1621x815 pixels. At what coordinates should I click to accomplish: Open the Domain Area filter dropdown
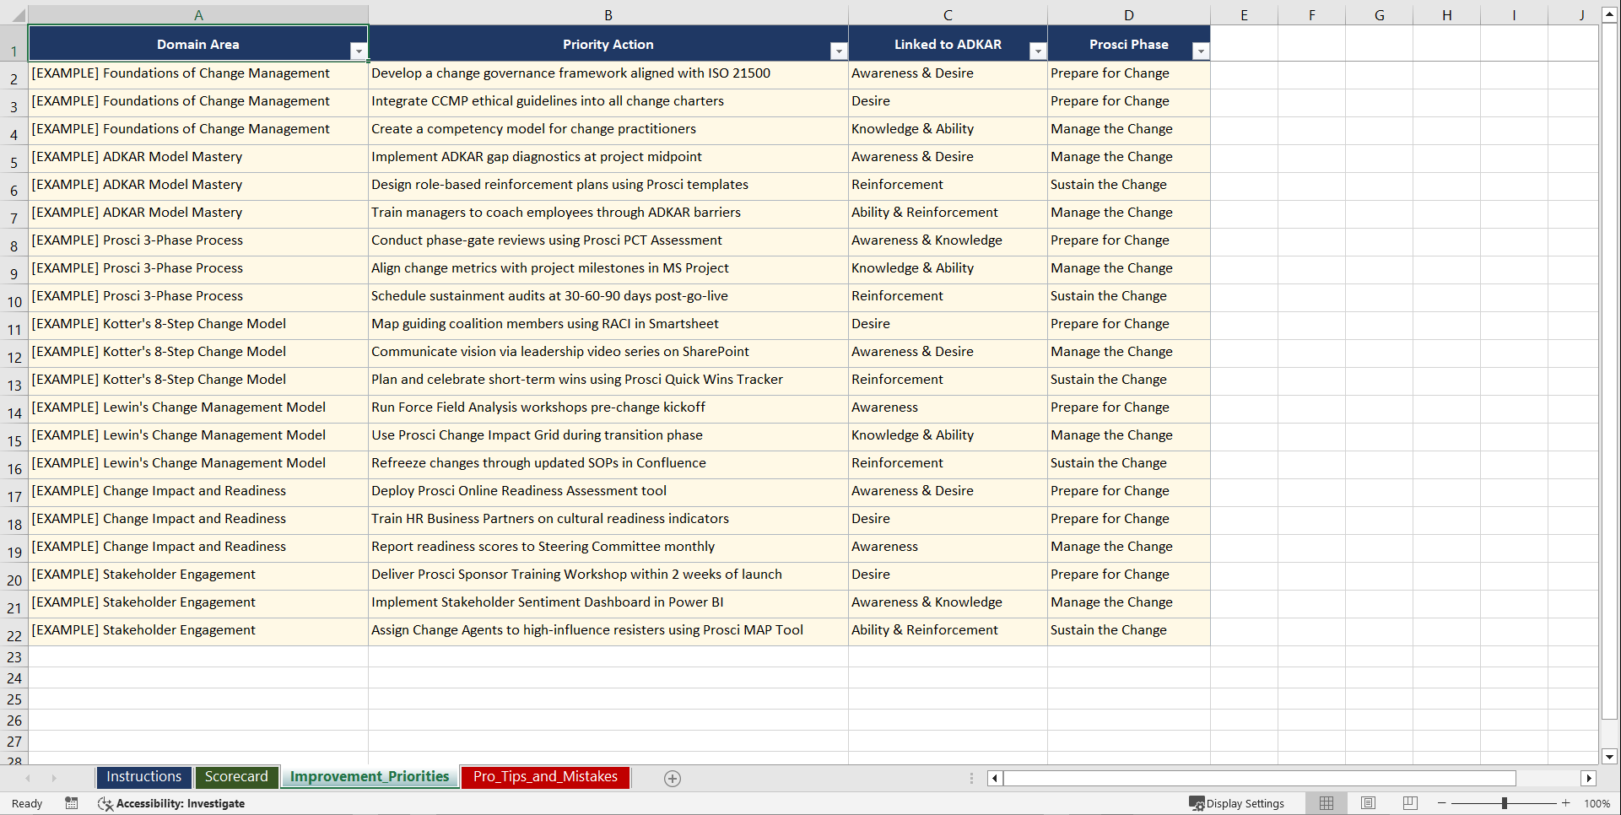(359, 51)
